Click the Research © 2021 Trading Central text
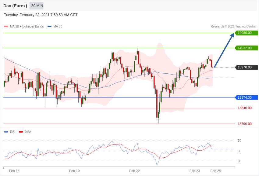The width and height of the screenshot is (259, 176). pyautogui.click(x=233, y=26)
